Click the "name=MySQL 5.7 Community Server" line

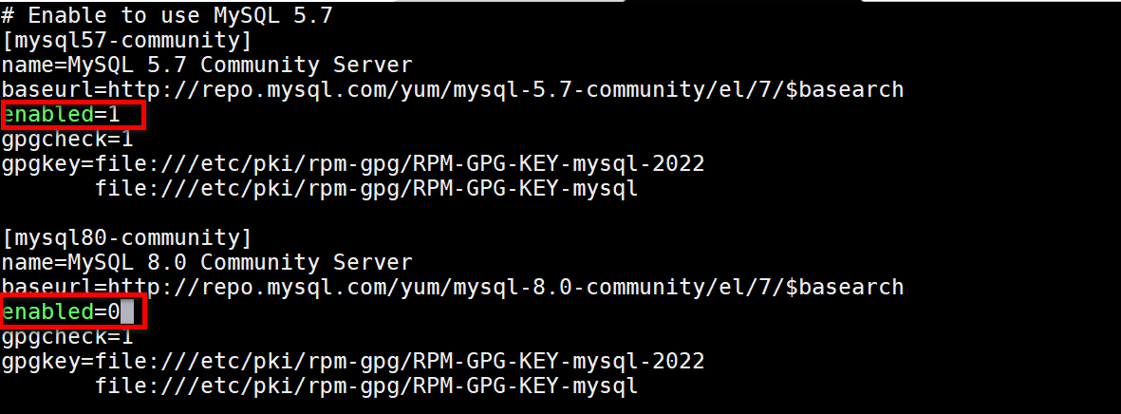(x=206, y=66)
